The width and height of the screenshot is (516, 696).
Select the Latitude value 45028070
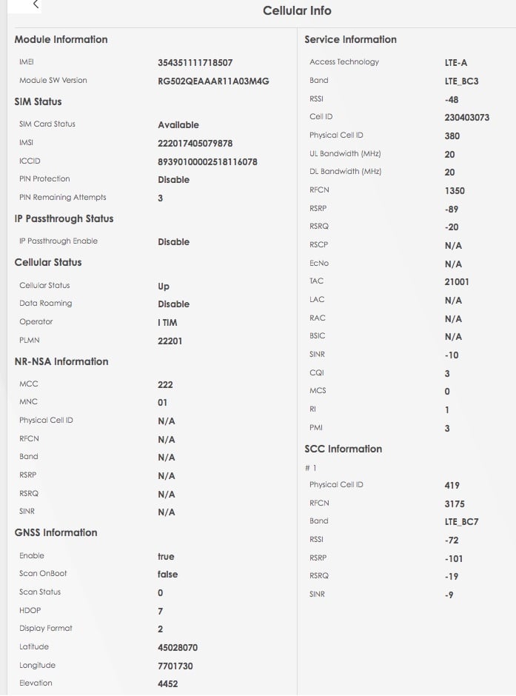[x=178, y=648]
